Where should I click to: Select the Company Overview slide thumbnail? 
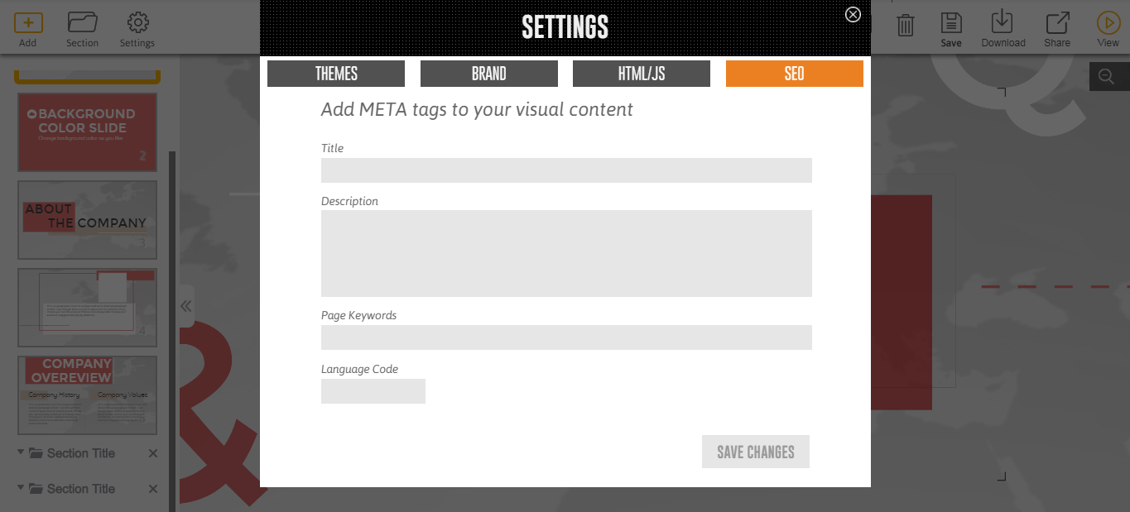[87, 395]
